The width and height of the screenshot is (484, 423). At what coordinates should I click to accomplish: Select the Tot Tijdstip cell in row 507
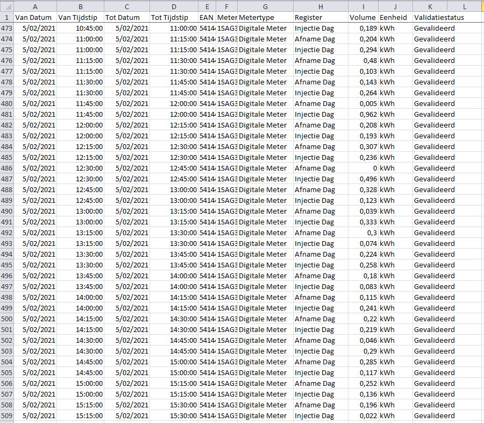(x=174, y=394)
